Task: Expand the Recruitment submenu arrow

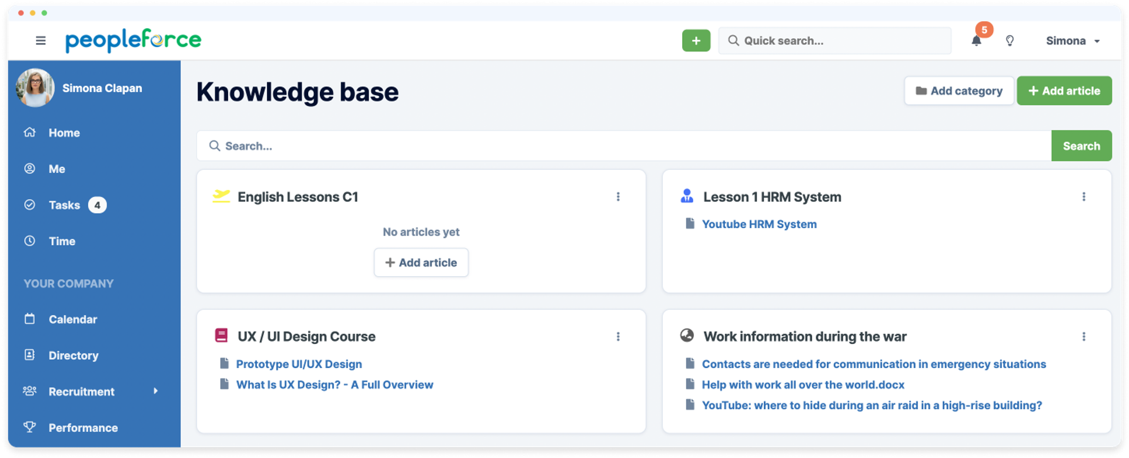Action: point(156,391)
